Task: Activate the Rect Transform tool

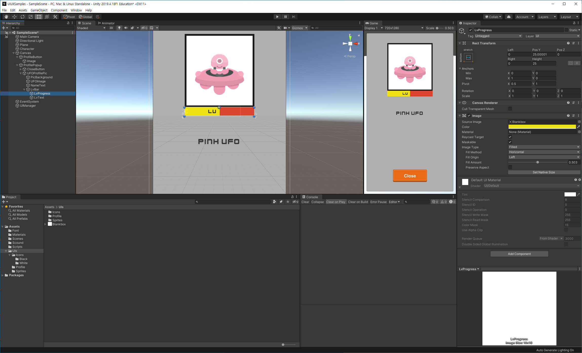Action: pyautogui.click(x=39, y=17)
